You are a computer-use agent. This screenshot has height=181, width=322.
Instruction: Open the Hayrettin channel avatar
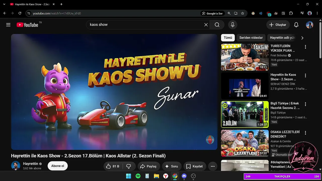coord(16,165)
